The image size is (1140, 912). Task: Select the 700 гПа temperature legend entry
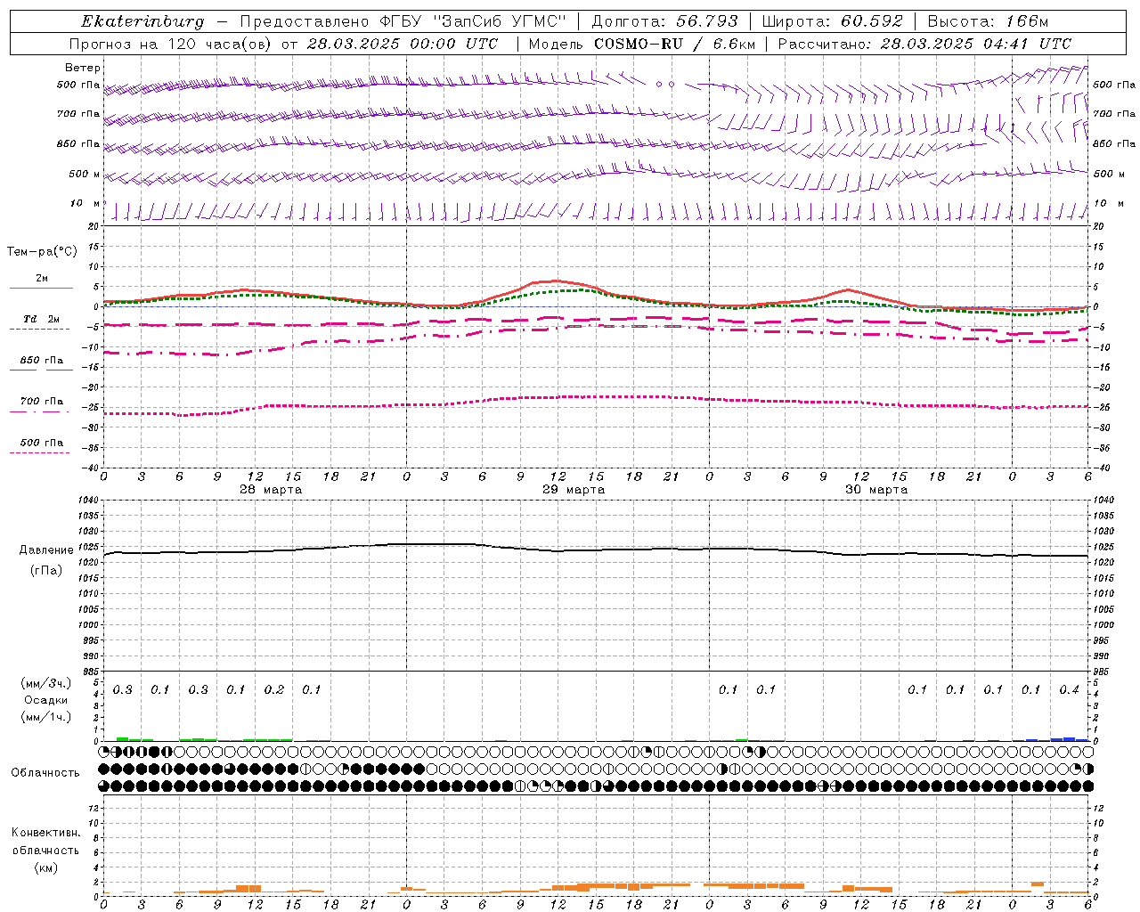click(x=41, y=402)
